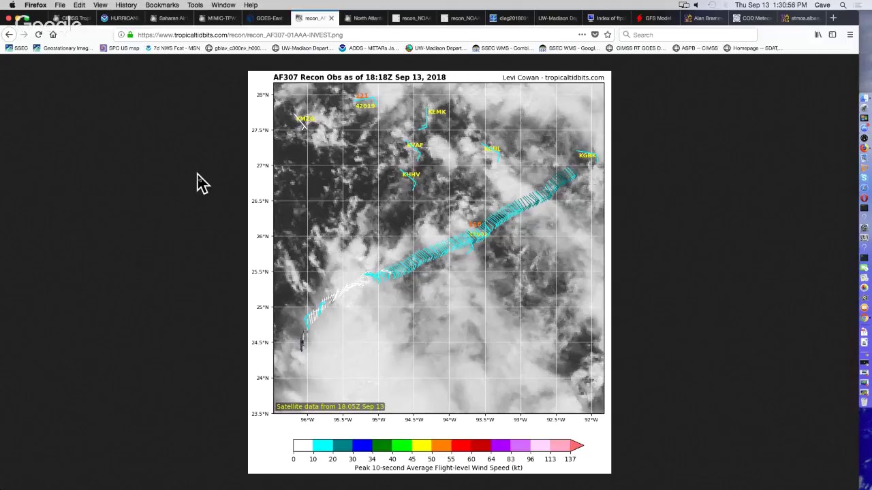Viewport: 872px width, 490px height.
Task: Open the page actions ellipsis menu
Action: (x=582, y=35)
